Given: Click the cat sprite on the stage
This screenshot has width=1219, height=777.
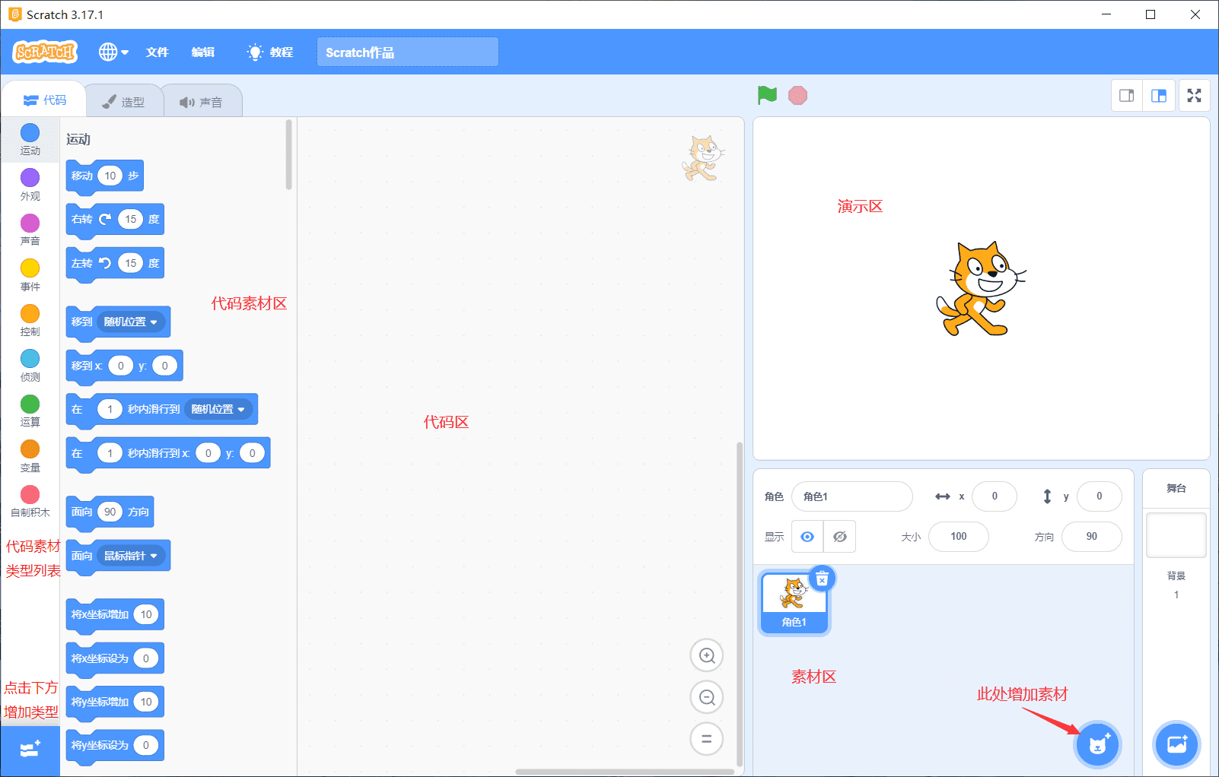Looking at the screenshot, I should coord(981,289).
